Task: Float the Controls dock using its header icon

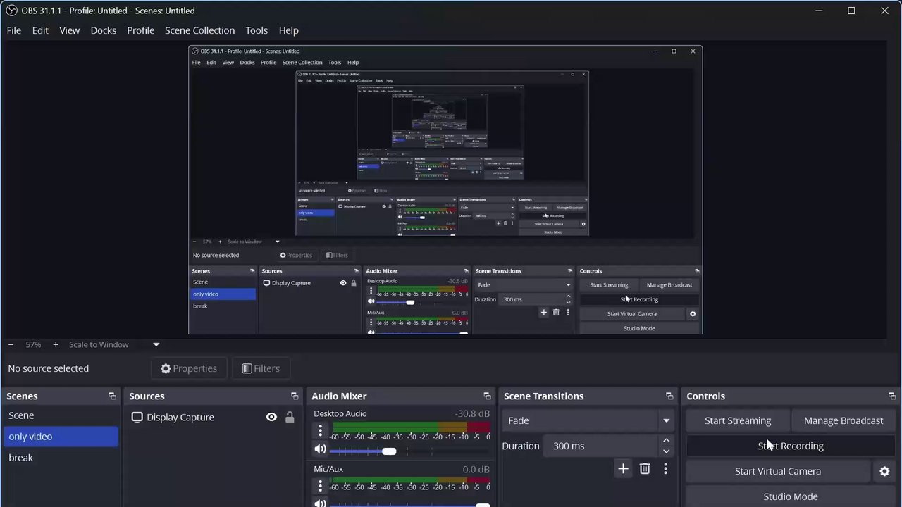Action: [x=892, y=396]
